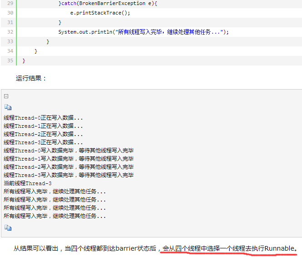
Task: Click output line 线程Thread-1正在写入数据...
Action: click(43, 126)
